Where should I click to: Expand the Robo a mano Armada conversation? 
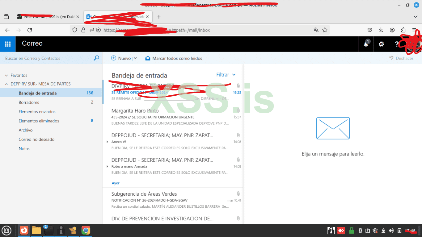[x=107, y=167]
